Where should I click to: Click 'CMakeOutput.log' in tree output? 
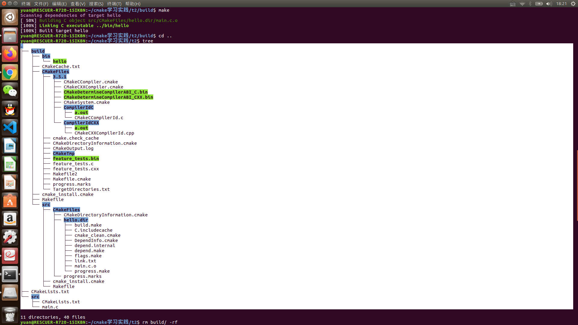pos(73,148)
